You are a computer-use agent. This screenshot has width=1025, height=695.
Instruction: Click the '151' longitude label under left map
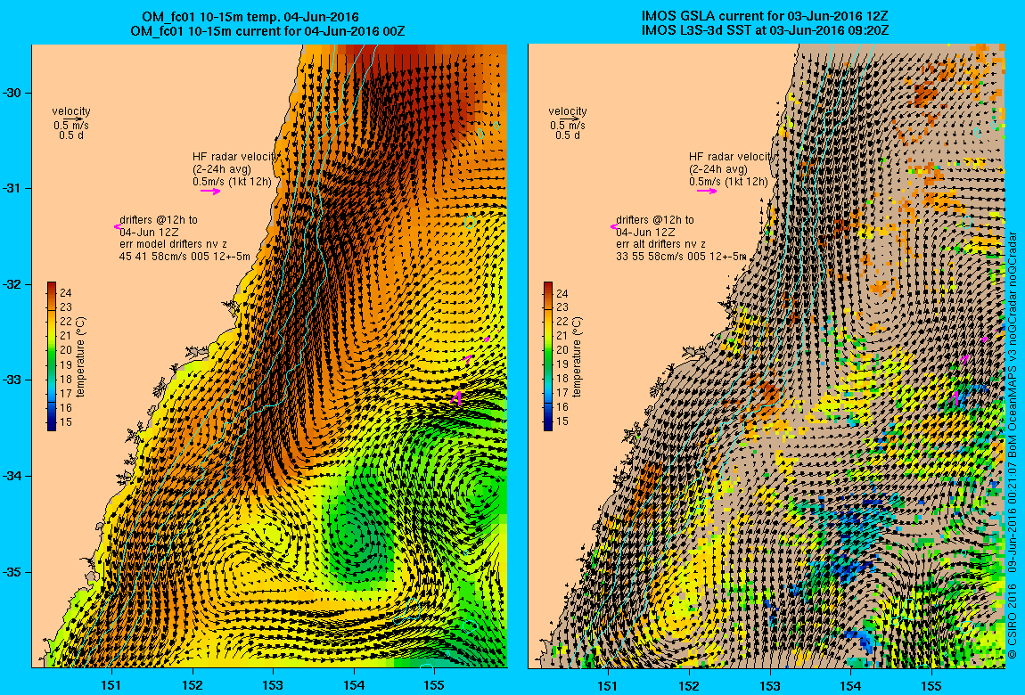point(111,685)
